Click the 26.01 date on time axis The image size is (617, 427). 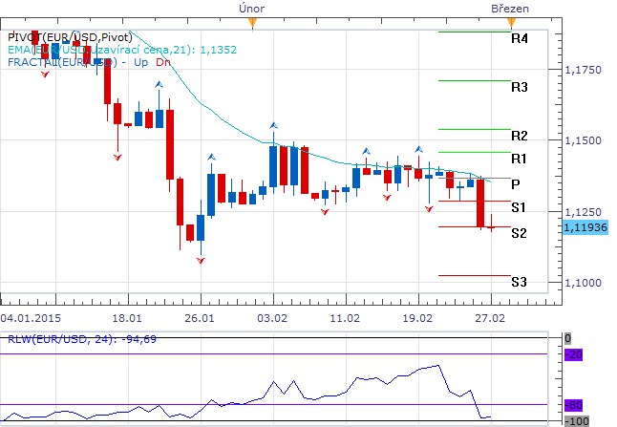click(x=200, y=317)
